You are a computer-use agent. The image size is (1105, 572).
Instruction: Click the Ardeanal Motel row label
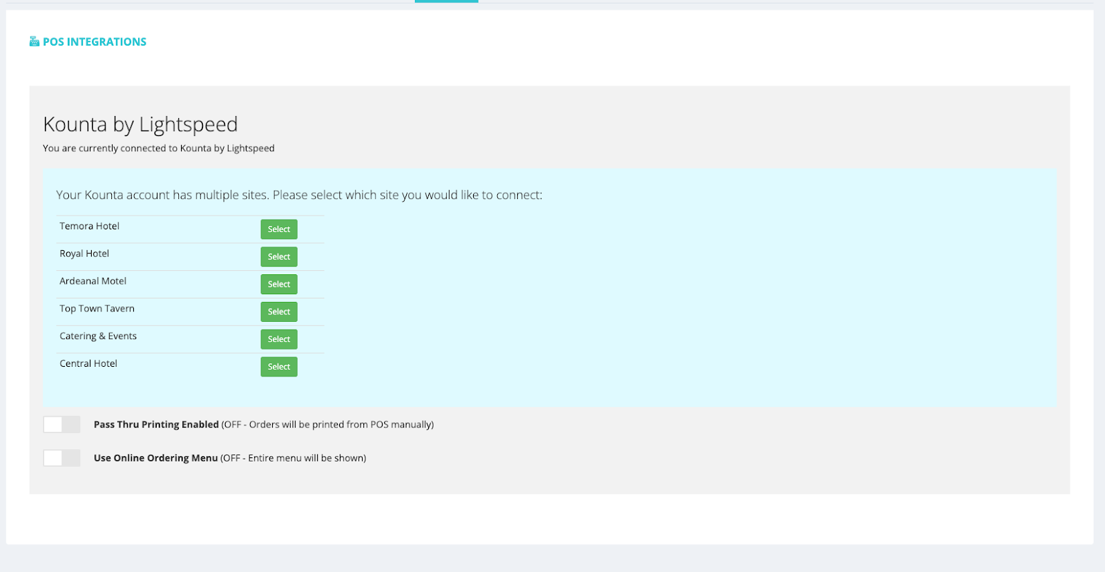point(93,281)
